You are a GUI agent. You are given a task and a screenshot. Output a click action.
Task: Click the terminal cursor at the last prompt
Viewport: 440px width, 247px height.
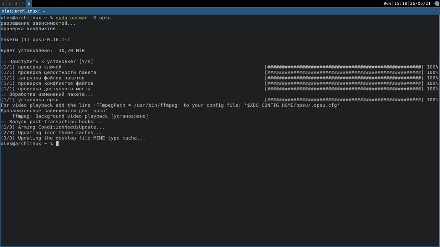tap(57, 144)
